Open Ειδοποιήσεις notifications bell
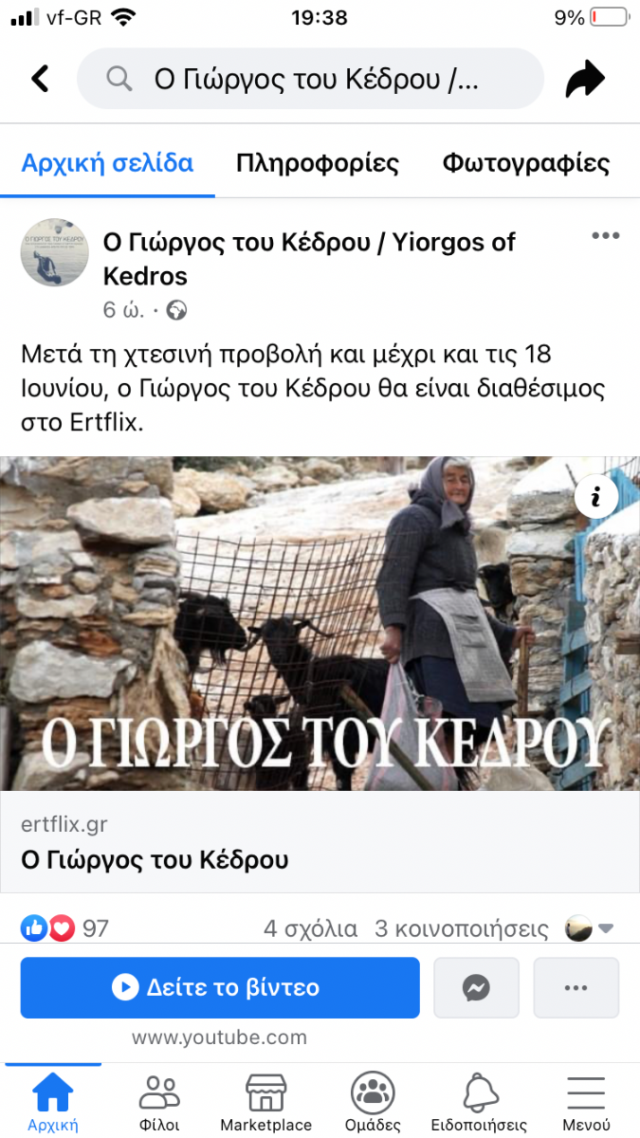 click(479, 1104)
